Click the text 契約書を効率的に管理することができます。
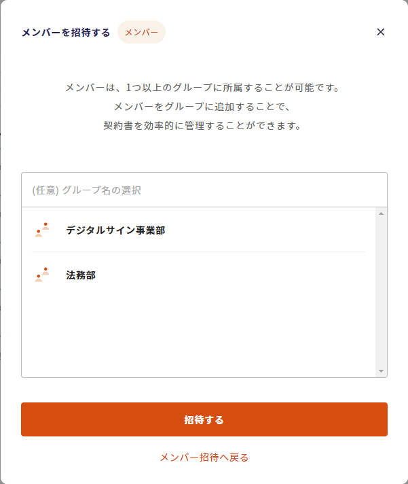The image size is (408, 484). click(202, 126)
